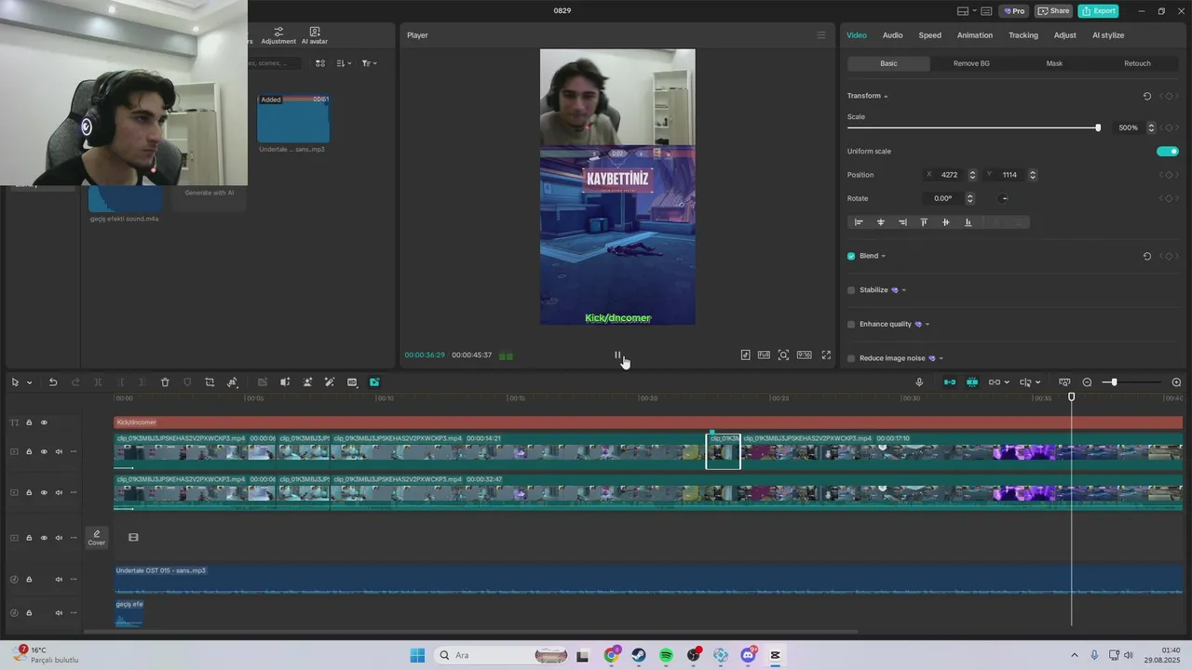Click the Cover edit button on timeline
The height and width of the screenshot is (670, 1192).
pyautogui.click(x=97, y=538)
